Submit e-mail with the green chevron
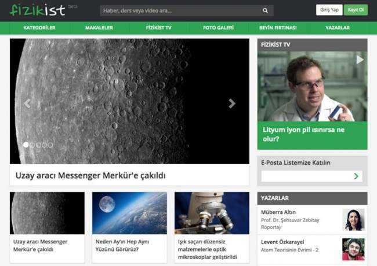Image resolution: width=377 pixels, height=266 pixels. click(356, 176)
